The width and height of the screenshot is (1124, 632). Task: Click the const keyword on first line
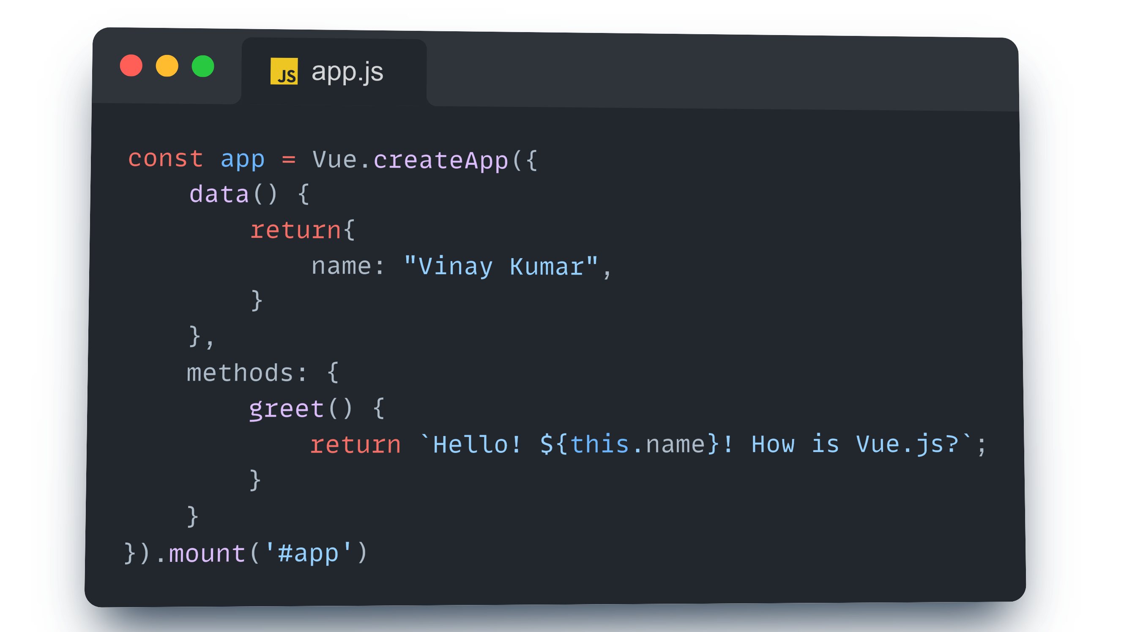165,158
